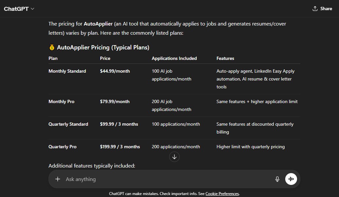Open the ChatGPT dropdown in the top bar
This screenshot has width=339, height=197.
point(20,9)
